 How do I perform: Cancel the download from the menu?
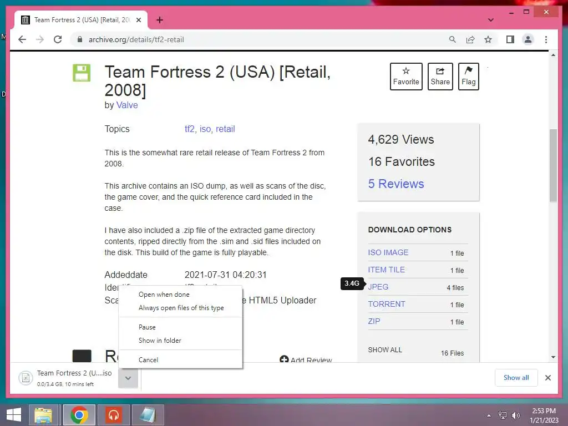(x=180, y=359)
